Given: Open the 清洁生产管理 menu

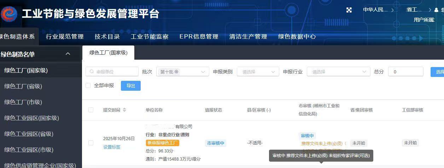Looking at the screenshot, I should [248, 36].
